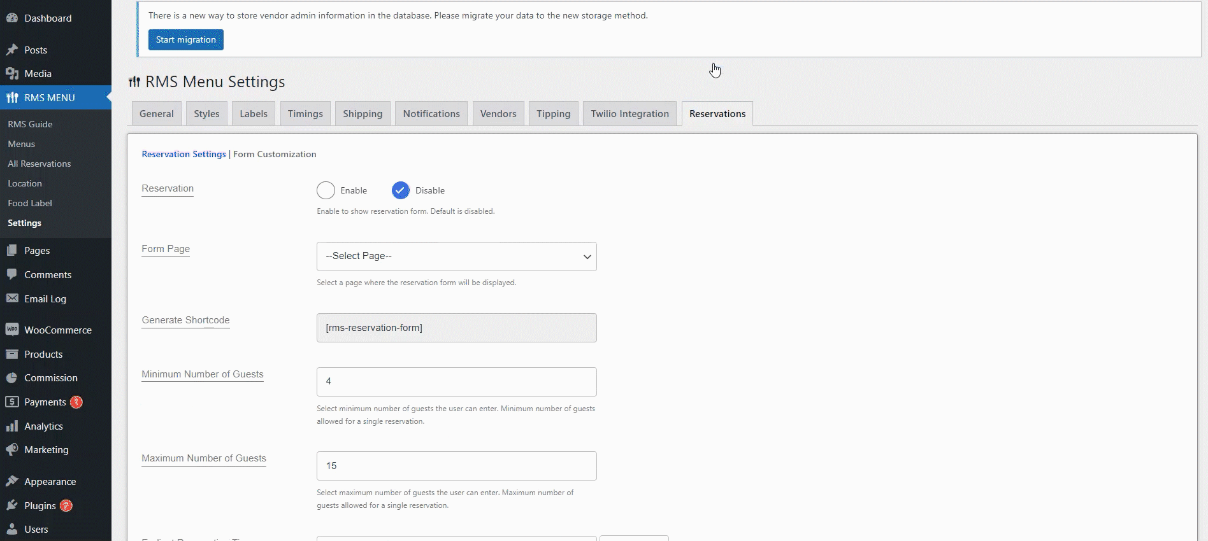Click the Posts pin icon
This screenshot has width=1208, height=541.
[x=12, y=50]
